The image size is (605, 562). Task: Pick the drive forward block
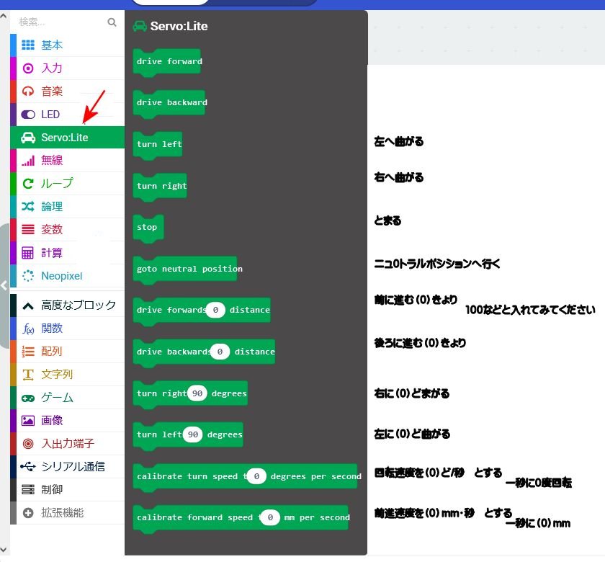coord(169,62)
